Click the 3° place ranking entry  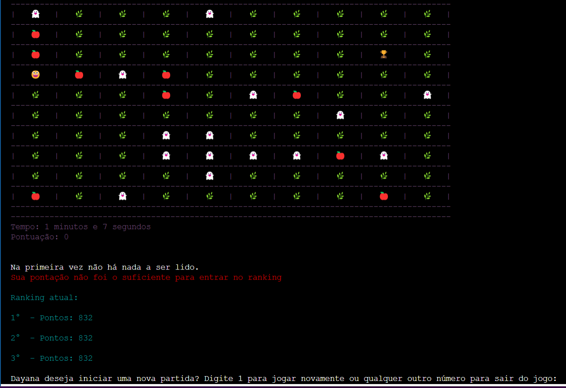(x=51, y=358)
